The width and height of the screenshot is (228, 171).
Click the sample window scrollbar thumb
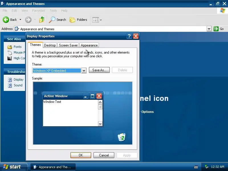coord(100,107)
